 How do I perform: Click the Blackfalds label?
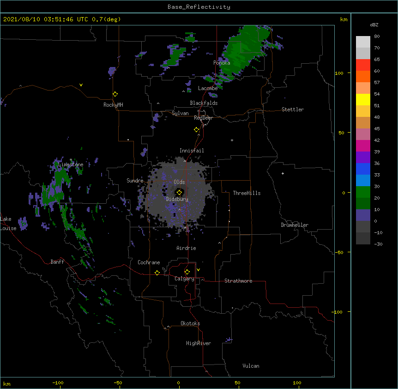point(204,103)
